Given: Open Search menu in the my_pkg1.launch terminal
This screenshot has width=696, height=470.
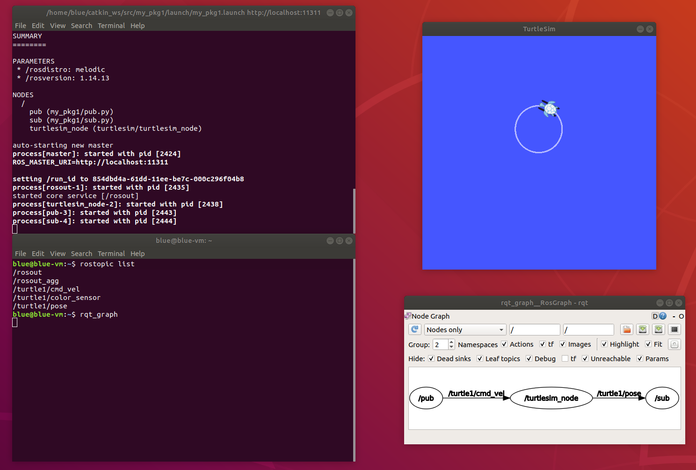Looking at the screenshot, I should [81, 26].
